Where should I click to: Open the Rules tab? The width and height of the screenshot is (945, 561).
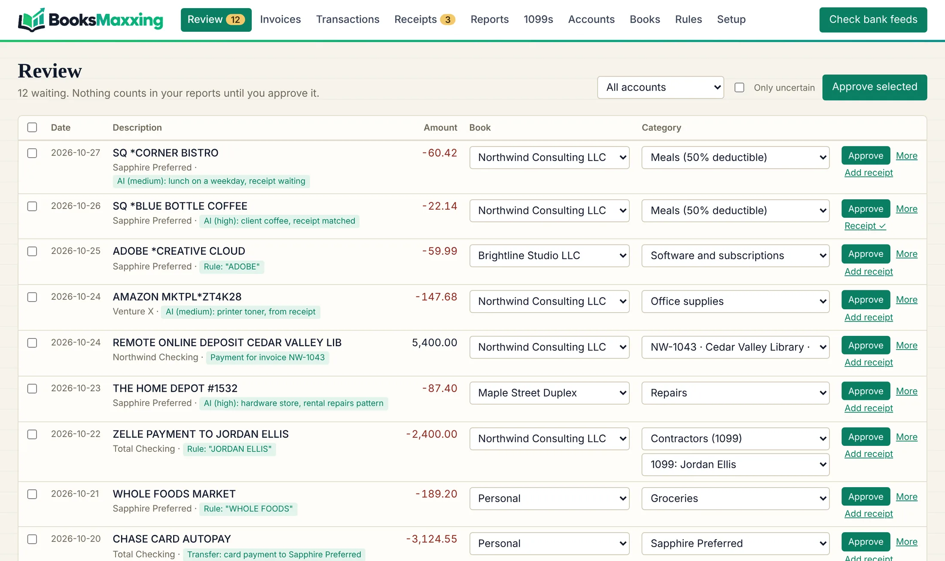689,20
